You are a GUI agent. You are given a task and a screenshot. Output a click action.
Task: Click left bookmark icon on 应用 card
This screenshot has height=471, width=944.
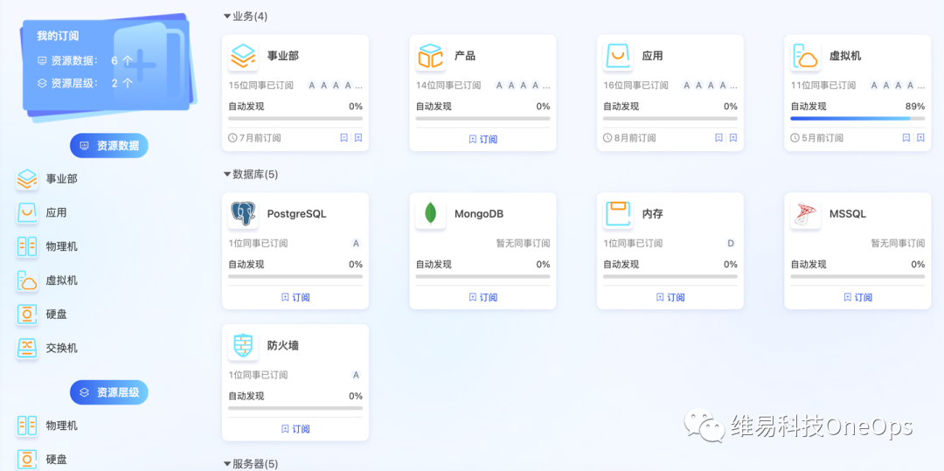718,138
